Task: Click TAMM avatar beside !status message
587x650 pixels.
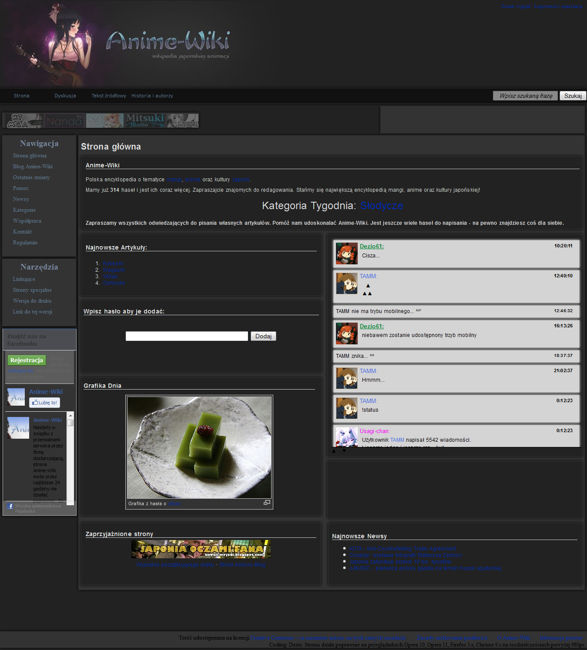Action: click(x=346, y=408)
